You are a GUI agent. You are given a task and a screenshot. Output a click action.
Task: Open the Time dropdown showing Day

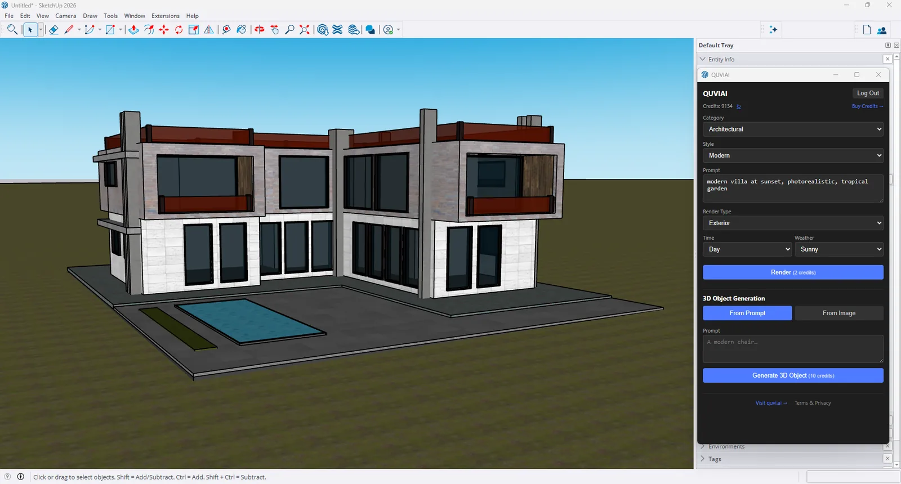click(x=747, y=249)
